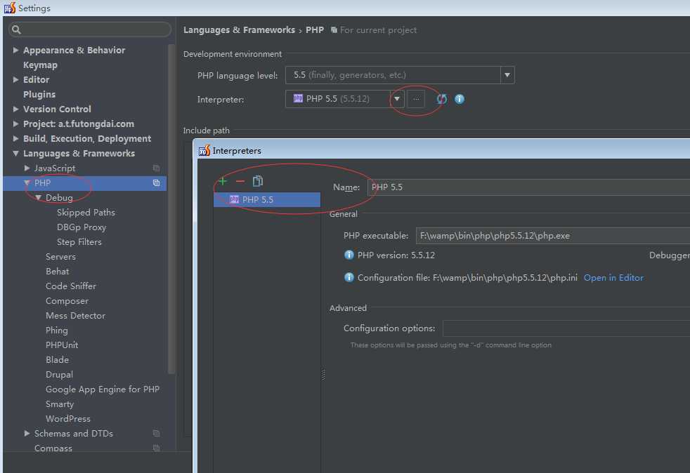Click the settings tree vertical scrollbar
Image resolution: width=690 pixels, height=473 pixels.
[171, 209]
